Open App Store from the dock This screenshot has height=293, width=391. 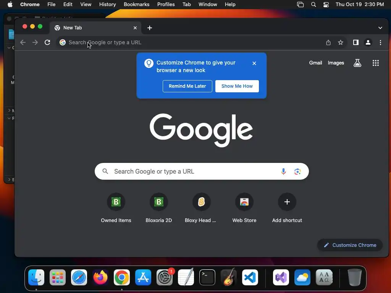click(x=143, y=277)
